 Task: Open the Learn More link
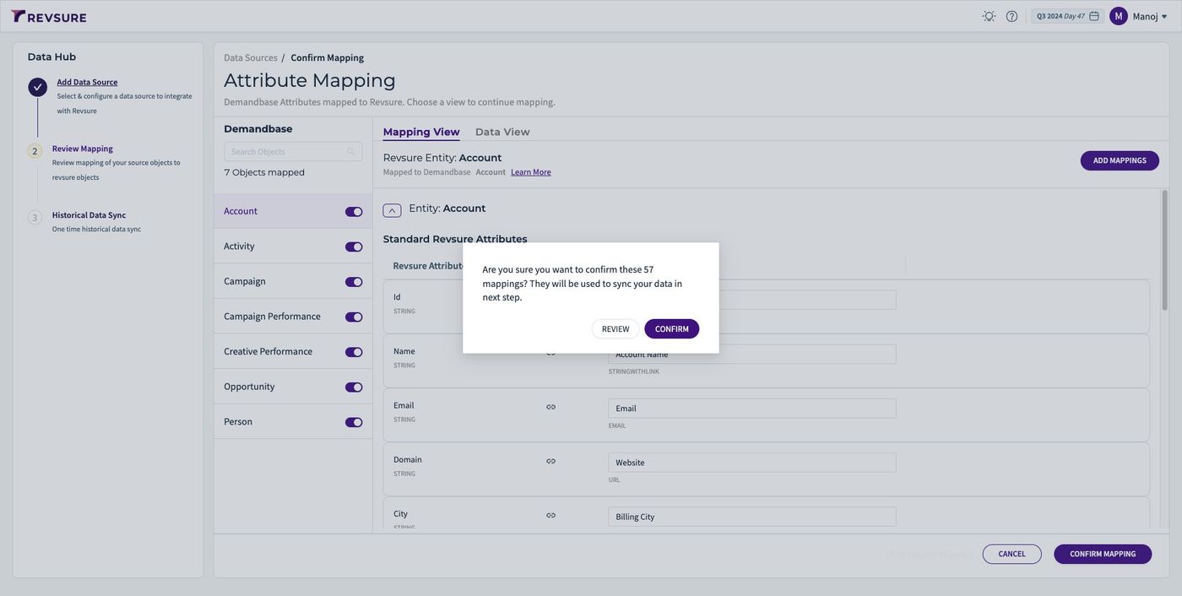[531, 172]
